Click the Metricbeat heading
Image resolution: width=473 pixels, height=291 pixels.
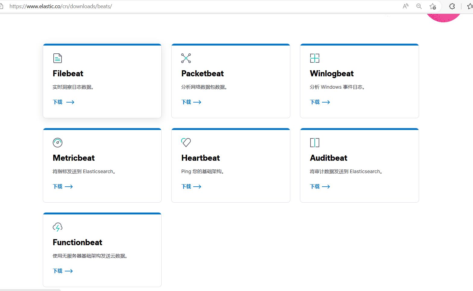pyautogui.click(x=74, y=158)
